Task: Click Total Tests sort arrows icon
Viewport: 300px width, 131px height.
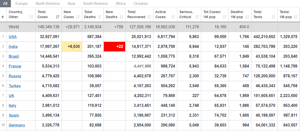Action: point(273,17)
